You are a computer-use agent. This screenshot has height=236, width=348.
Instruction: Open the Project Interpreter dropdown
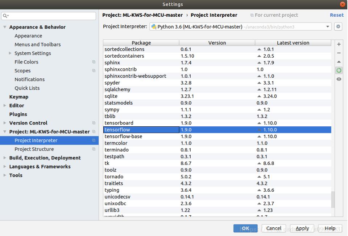[x=327, y=27]
